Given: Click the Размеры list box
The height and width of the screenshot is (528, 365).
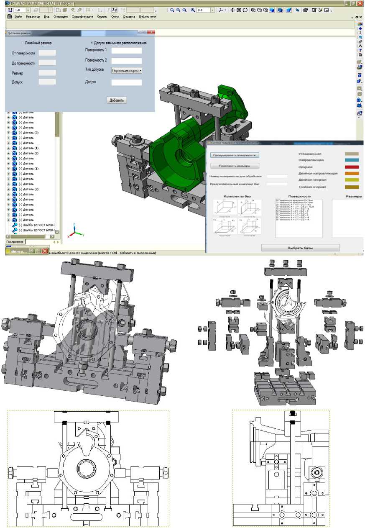Looking at the screenshot, I should [x=348, y=218].
